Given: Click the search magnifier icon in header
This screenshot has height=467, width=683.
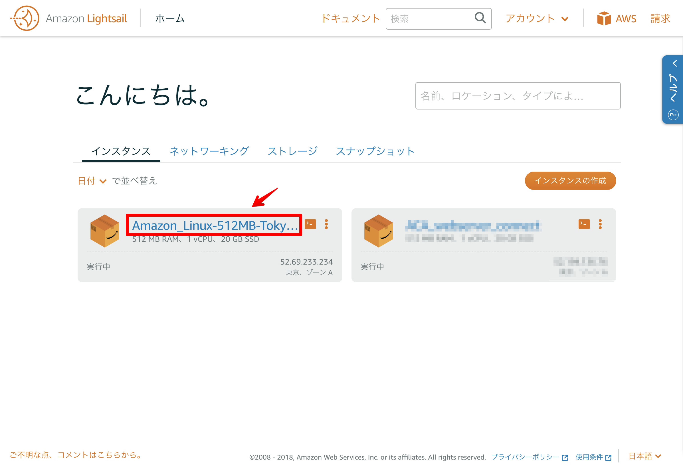Looking at the screenshot, I should (480, 18).
